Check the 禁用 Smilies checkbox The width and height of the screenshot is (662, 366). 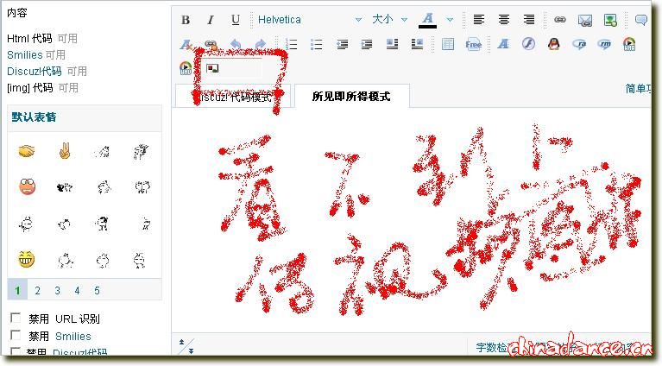pyautogui.click(x=16, y=335)
